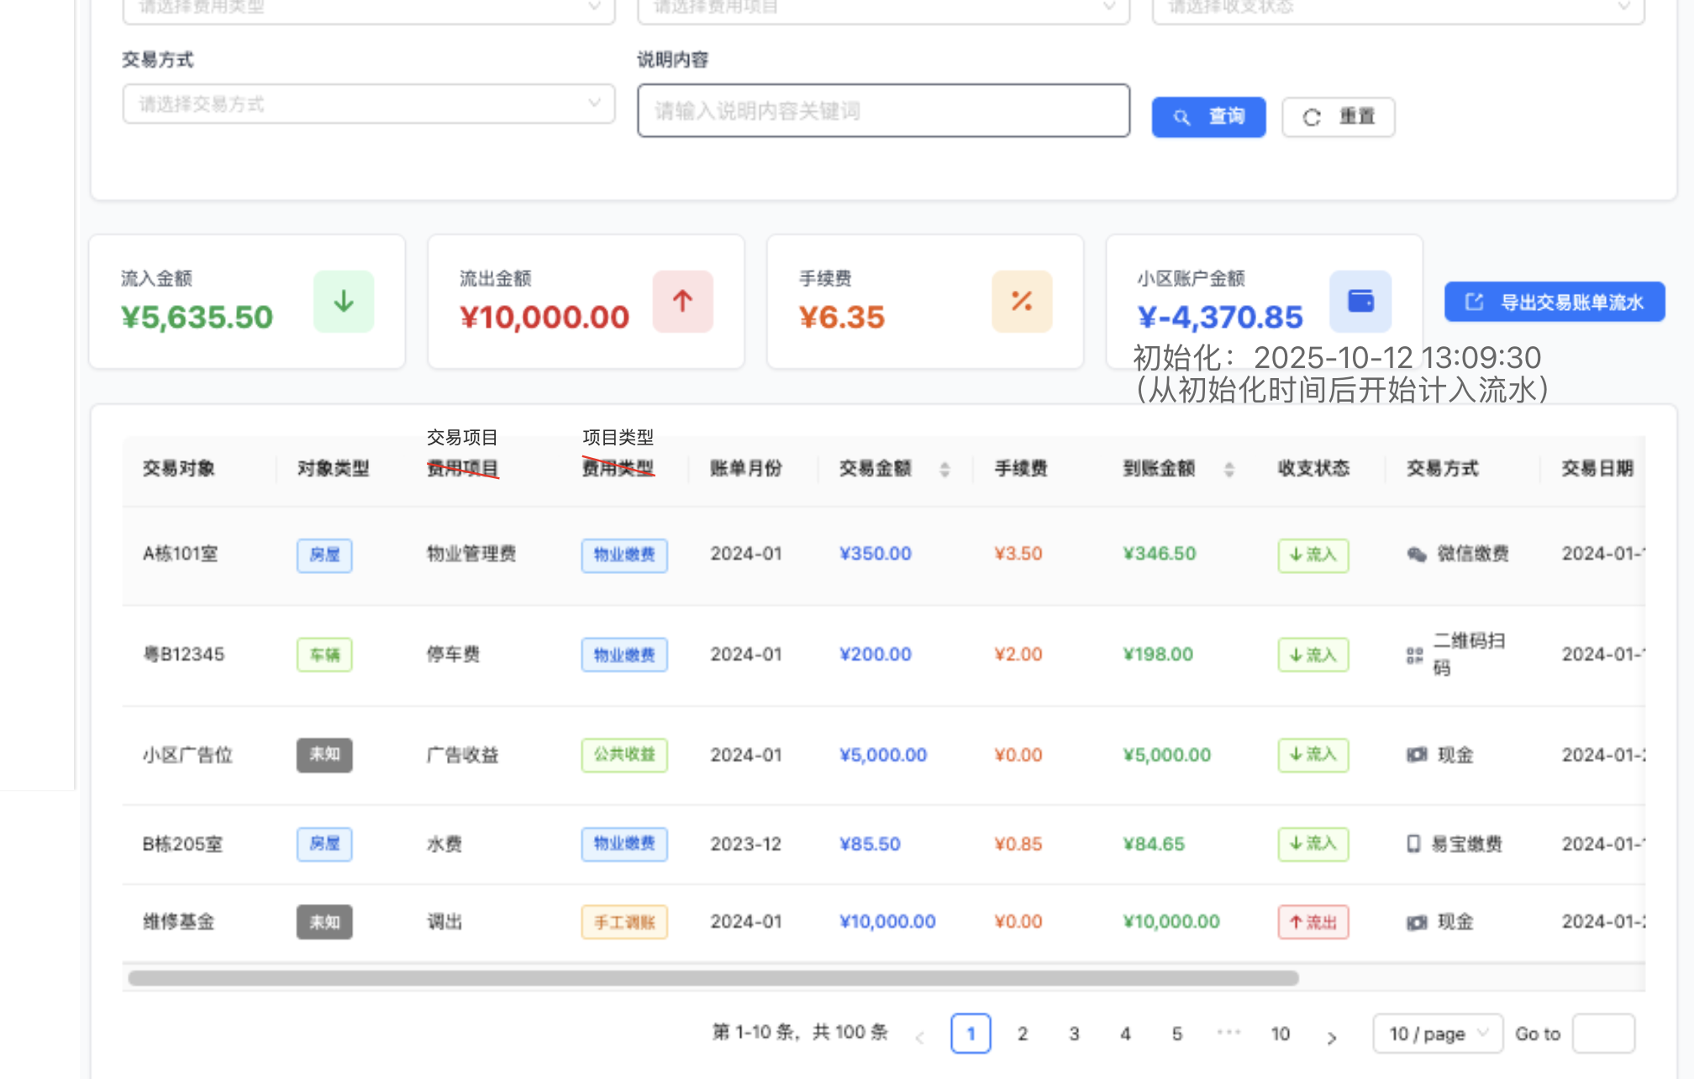Sort by 交易金额 column arrows
1694x1084 pixels.
coord(944,470)
